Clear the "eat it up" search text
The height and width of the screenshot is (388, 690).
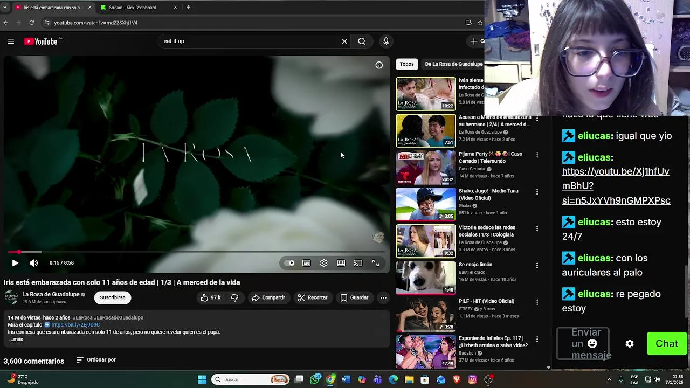344,41
